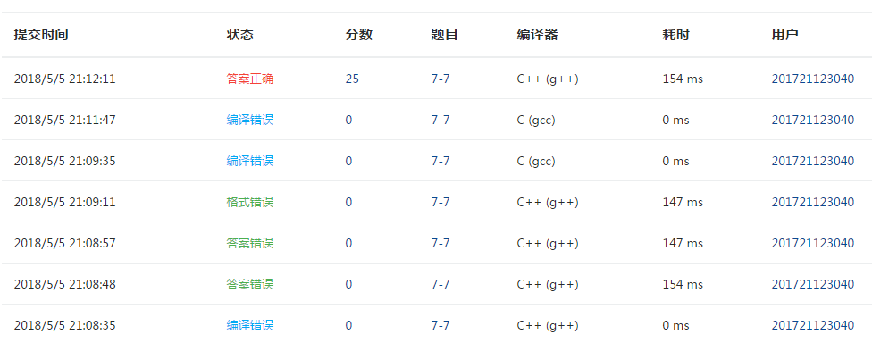Open user 201721123040 in the 21:11:47 row
The width and height of the screenshot is (872, 343).
point(812,120)
